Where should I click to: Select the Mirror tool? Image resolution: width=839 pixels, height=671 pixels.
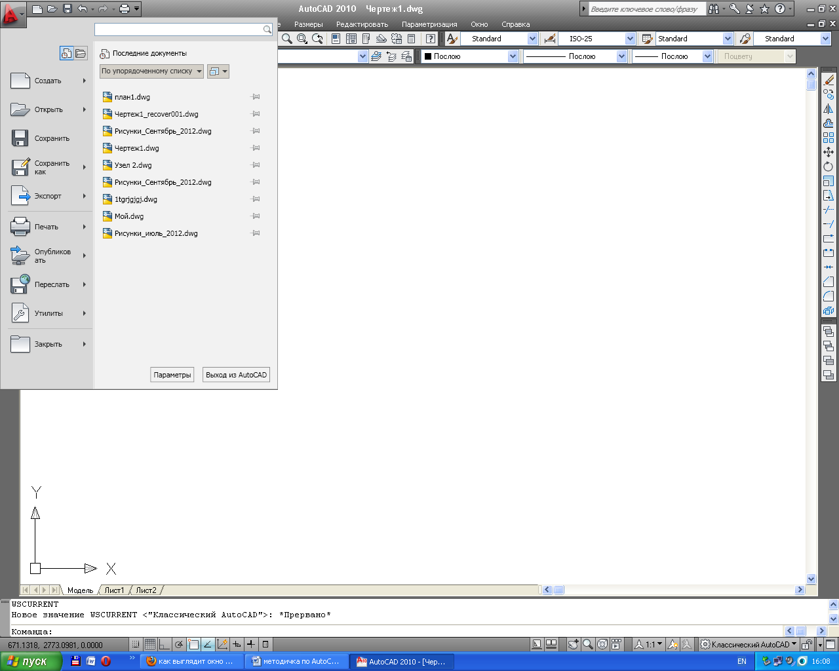[x=829, y=109]
